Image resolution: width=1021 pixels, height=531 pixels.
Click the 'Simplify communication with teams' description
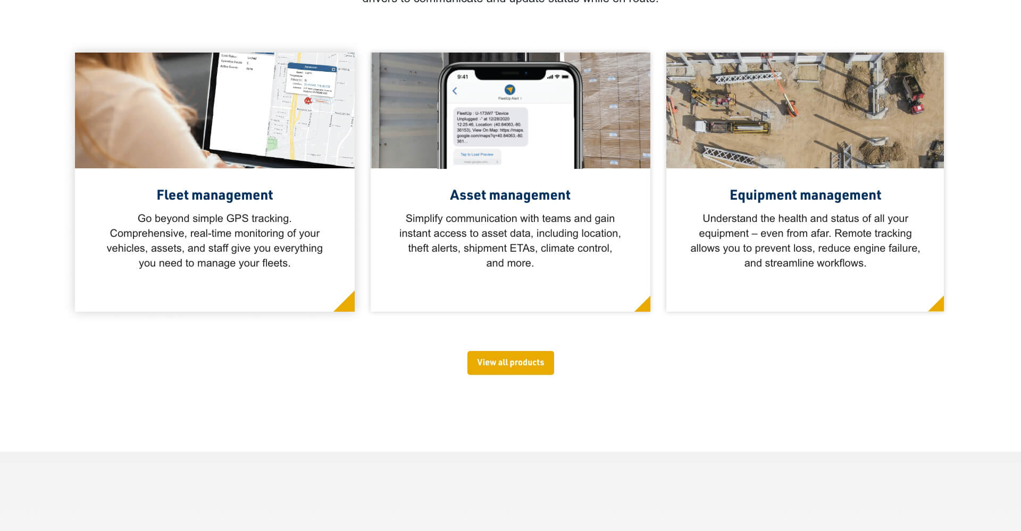click(x=510, y=241)
